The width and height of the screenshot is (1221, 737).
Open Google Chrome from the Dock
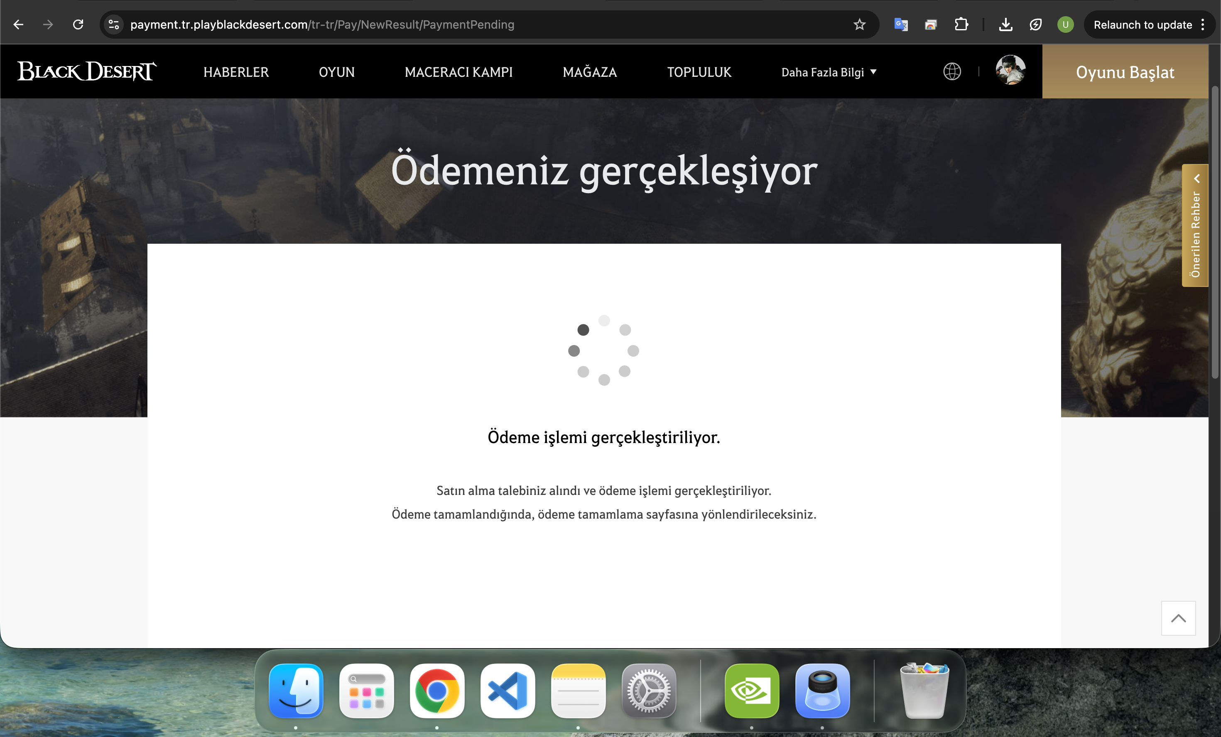coord(437,690)
